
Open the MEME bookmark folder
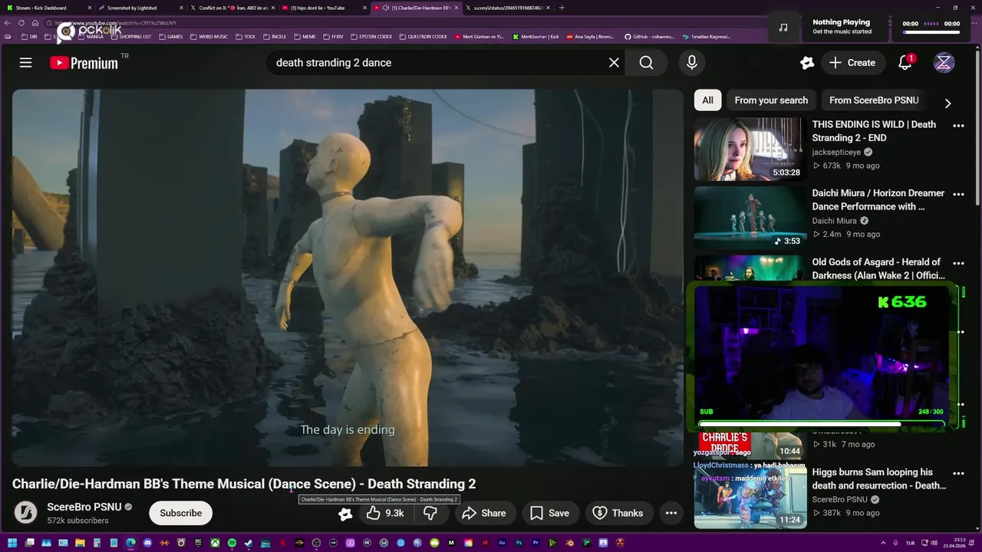pyautogui.click(x=305, y=37)
